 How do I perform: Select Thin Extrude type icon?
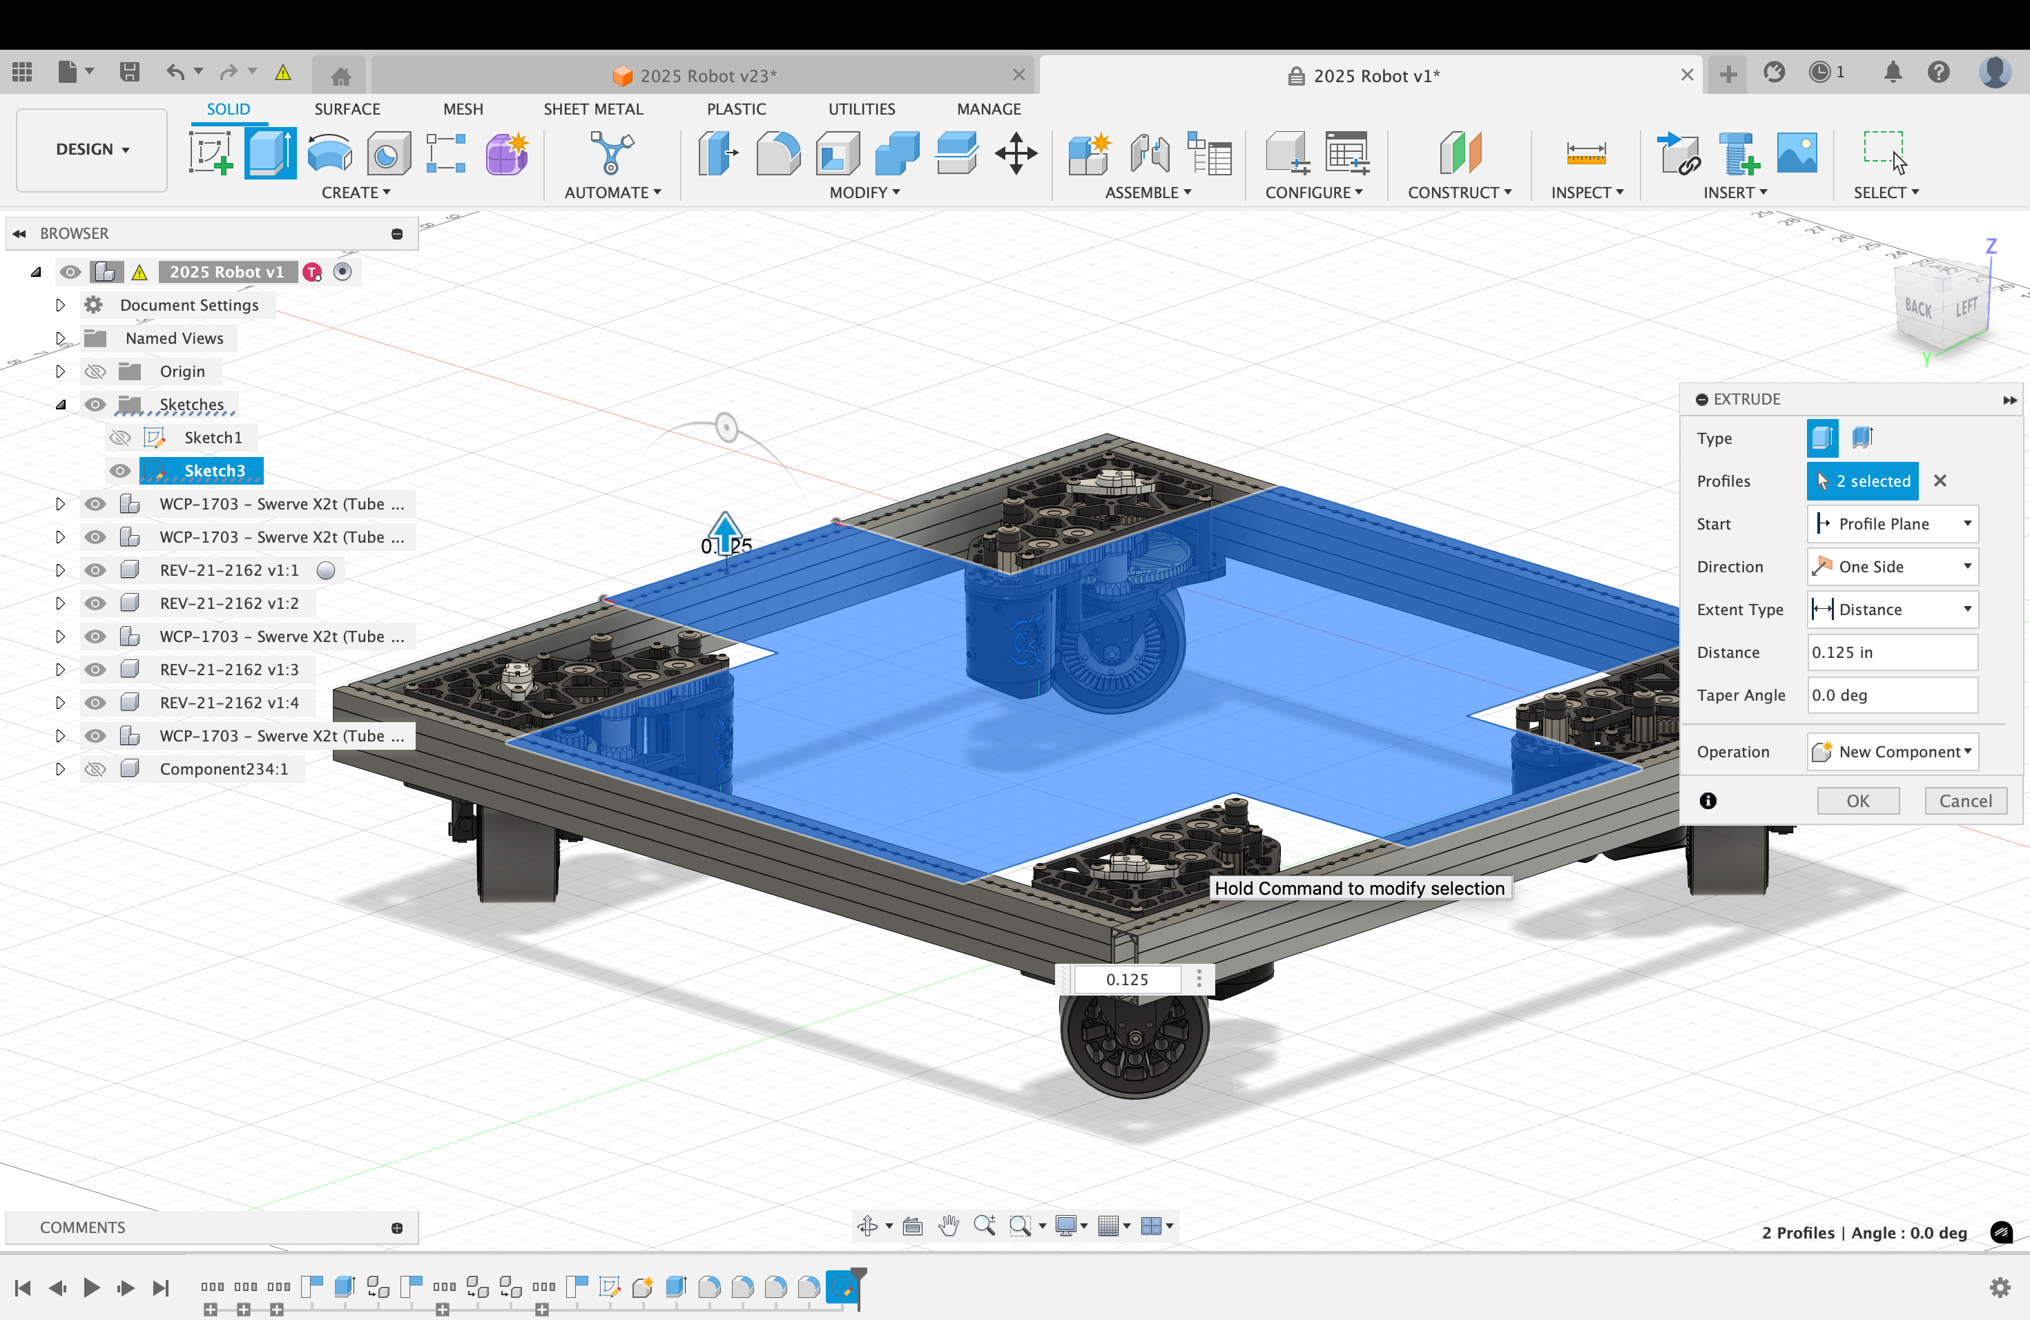click(1862, 438)
